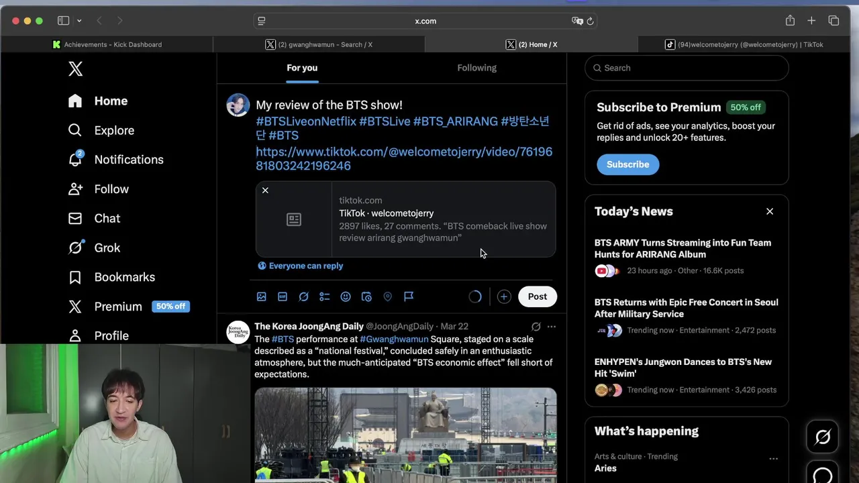Click Subscribe to Premium button
The width and height of the screenshot is (859, 483).
tap(627, 164)
